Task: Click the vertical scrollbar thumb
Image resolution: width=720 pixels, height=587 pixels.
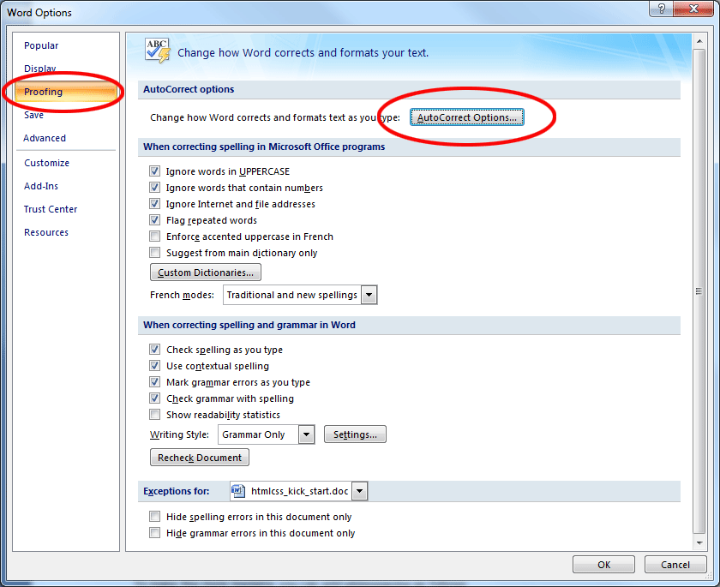Action: pyautogui.click(x=699, y=291)
